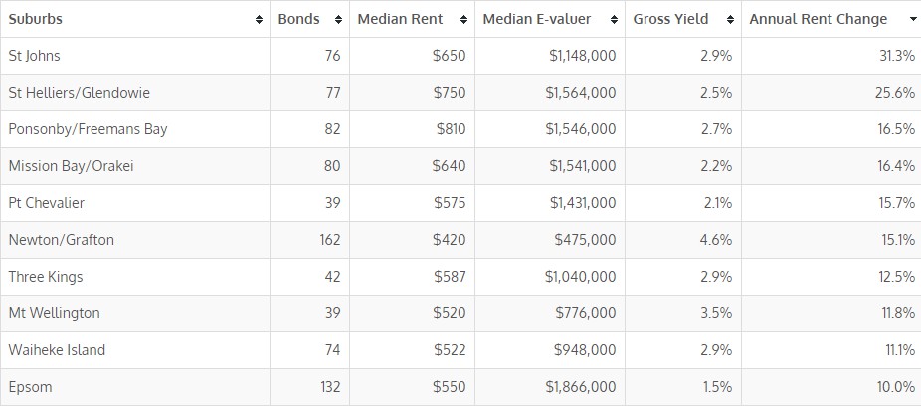Sort by Gross Yield column label
Viewport: 921px width, 406px height.
coord(669,19)
